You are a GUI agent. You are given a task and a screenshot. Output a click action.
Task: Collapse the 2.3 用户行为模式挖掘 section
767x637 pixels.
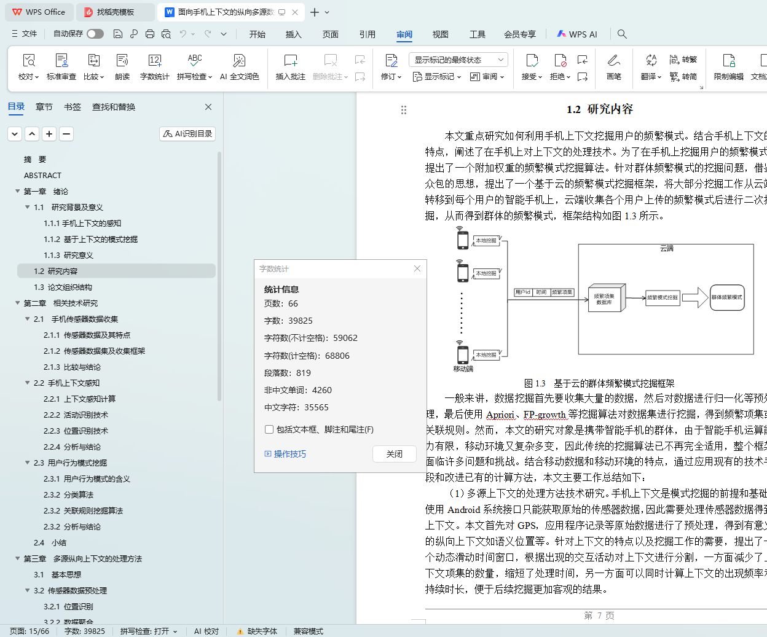point(28,463)
